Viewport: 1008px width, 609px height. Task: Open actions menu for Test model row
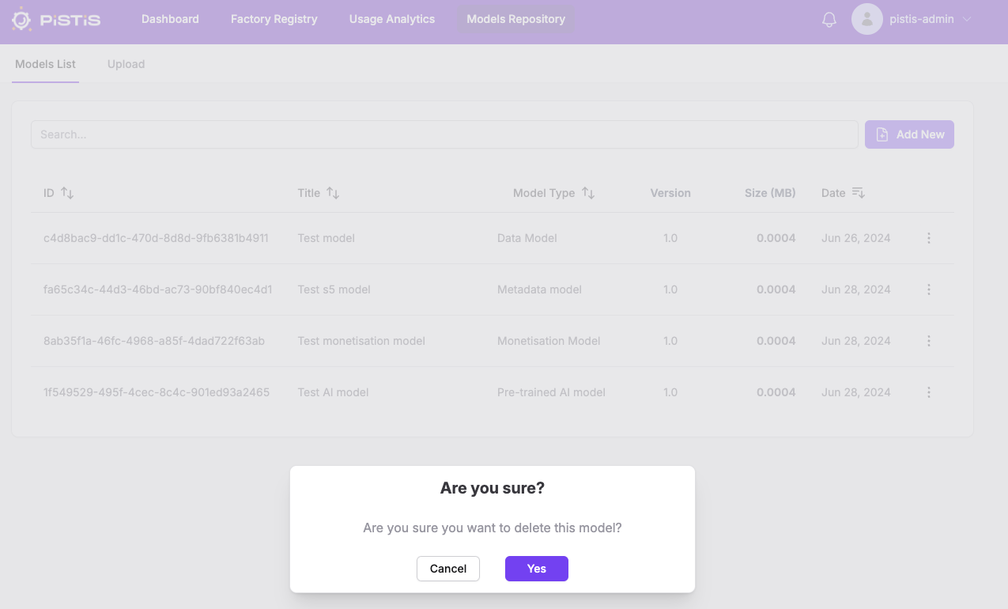tap(929, 238)
